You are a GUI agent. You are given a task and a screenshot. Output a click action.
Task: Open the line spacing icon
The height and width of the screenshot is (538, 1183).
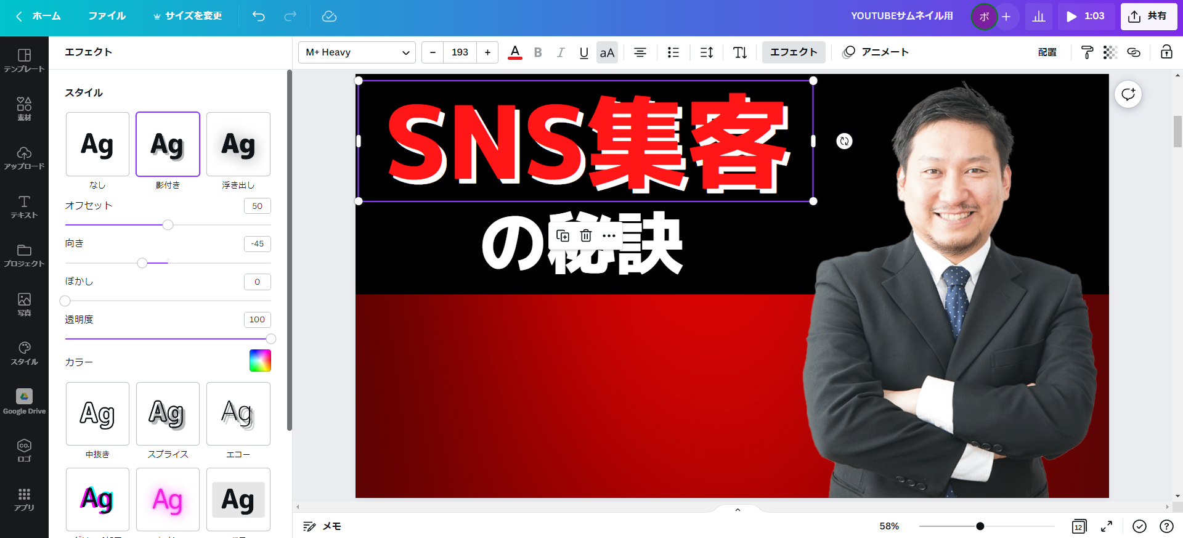point(707,52)
